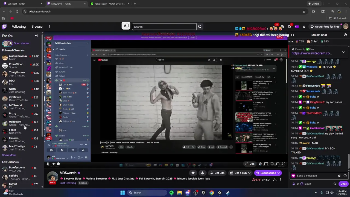Click Get Bits below the player

pos(217,173)
